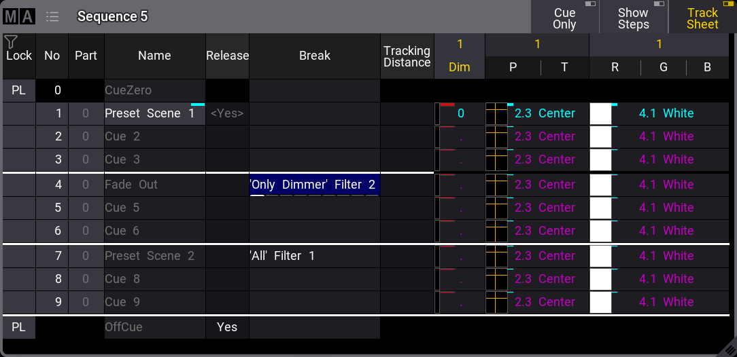Open the list menu icon beside Sequence 5
This screenshot has width=737, height=357.
coord(52,16)
